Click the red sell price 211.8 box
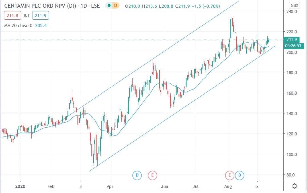Image resolution: width=307 pixels, height=193 pixels. pyautogui.click(x=12, y=15)
